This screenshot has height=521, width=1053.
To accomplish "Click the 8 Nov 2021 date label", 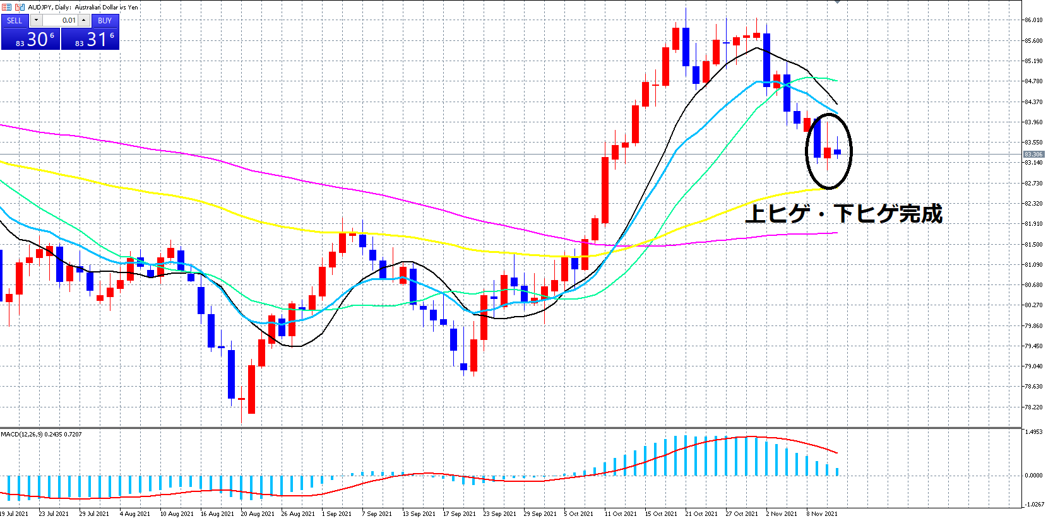I will point(821,513).
